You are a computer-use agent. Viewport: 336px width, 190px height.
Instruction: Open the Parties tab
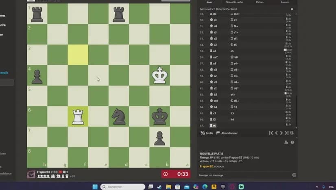click(x=260, y=2)
